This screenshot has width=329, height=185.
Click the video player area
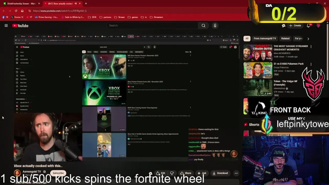click(126, 98)
